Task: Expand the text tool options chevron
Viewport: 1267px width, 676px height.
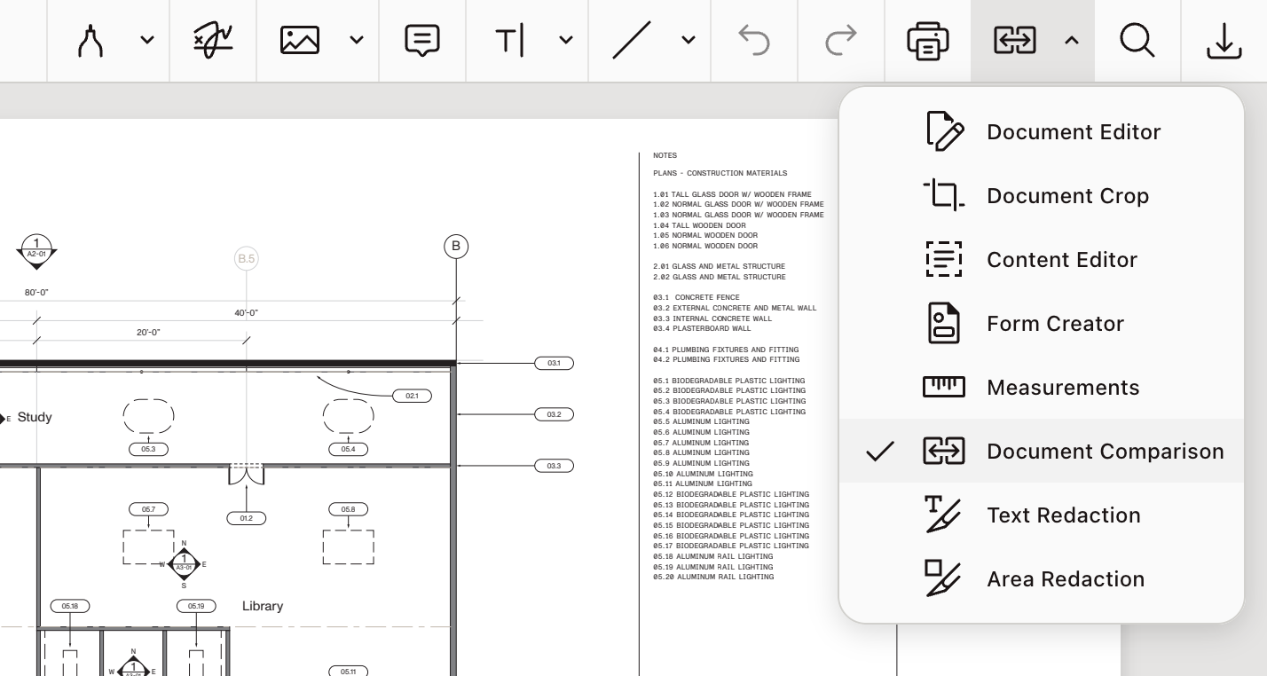Action: [x=566, y=40]
